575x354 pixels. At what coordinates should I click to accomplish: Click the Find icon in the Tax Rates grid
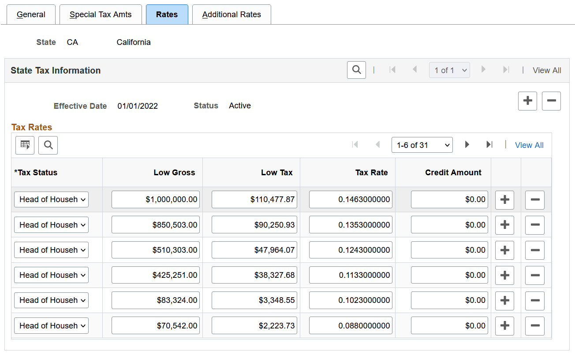[x=48, y=145]
